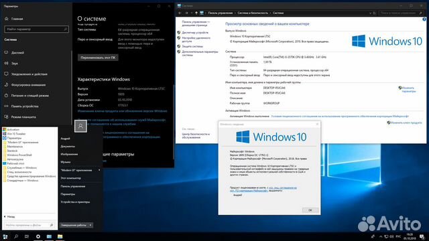
Task: Click Назад in the start menu
Action: [x=9, y=217]
